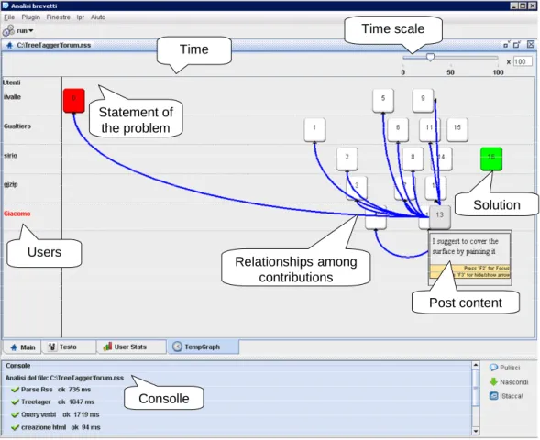Open the Plugin menu
Image resolution: width=540 pixels, height=440 pixels.
[x=30, y=17]
